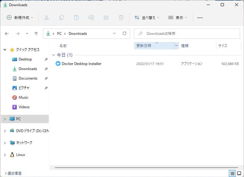Switch to details view in status bar

coord(232,173)
